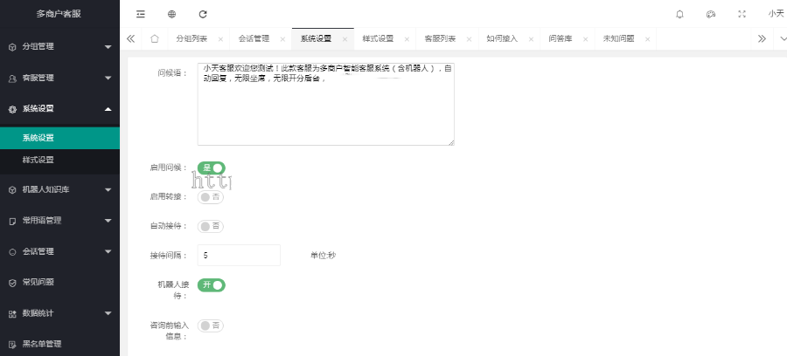
Task: Close the 系统设置 tab
Action: (345, 39)
